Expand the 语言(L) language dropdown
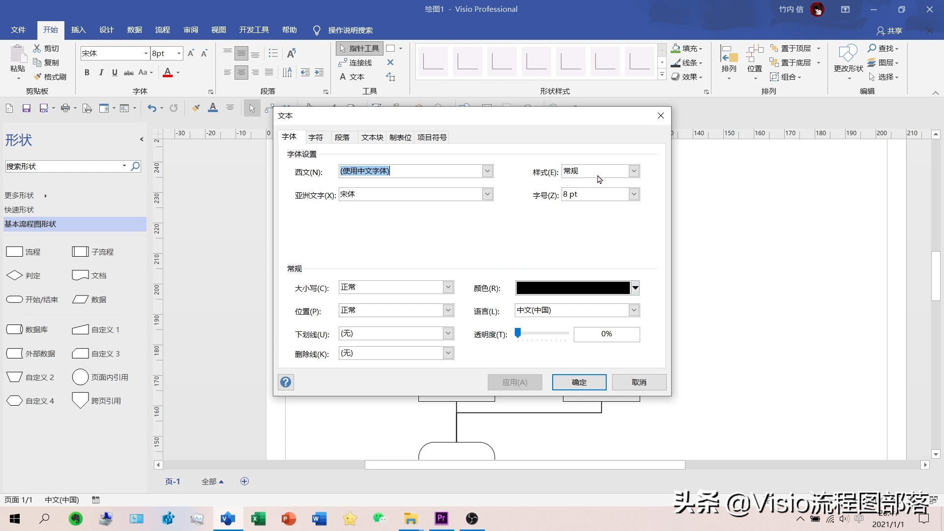Image resolution: width=944 pixels, height=531 pixels. pyautogui.click(x=634, y=310)
